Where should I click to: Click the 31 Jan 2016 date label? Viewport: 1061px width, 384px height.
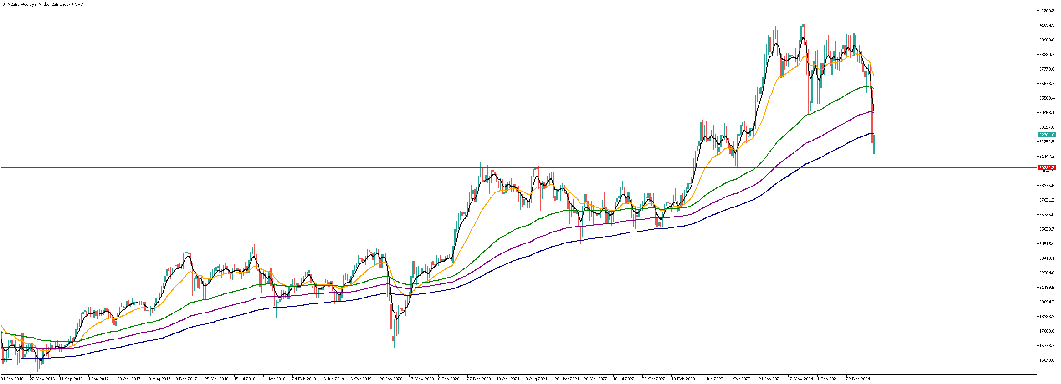(x=12, y=379)
